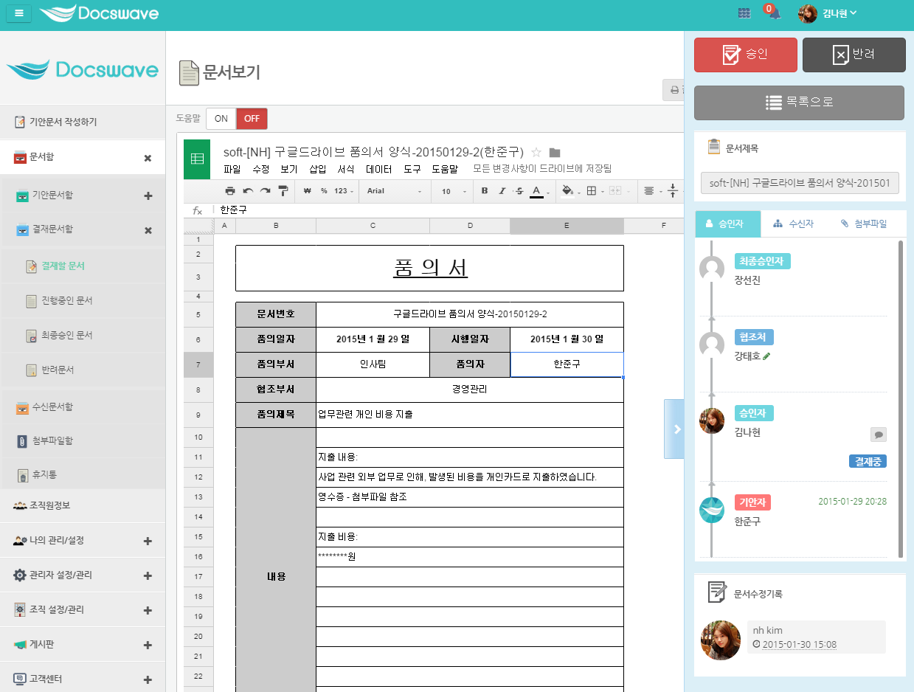Click the comment bubble next to 김나현
This screenshot has height=692, width=914.
tap(878, 434)
